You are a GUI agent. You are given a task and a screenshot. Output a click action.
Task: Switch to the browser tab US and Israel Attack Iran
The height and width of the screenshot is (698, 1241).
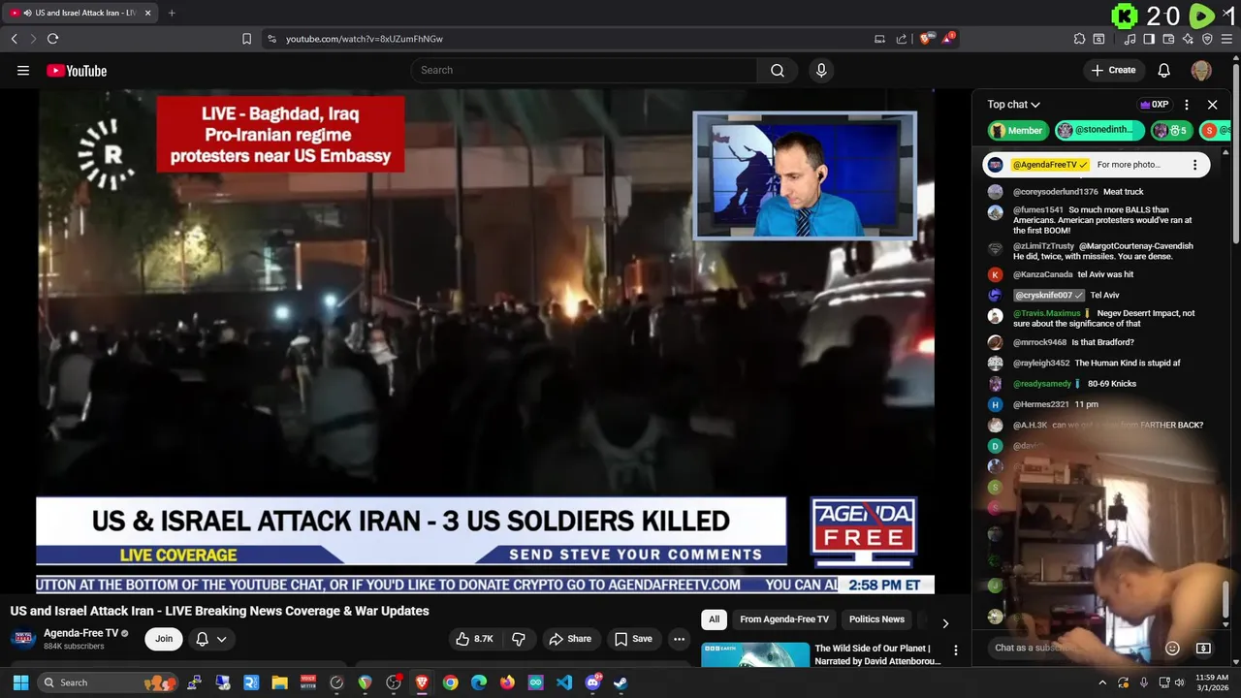[80, 13]
